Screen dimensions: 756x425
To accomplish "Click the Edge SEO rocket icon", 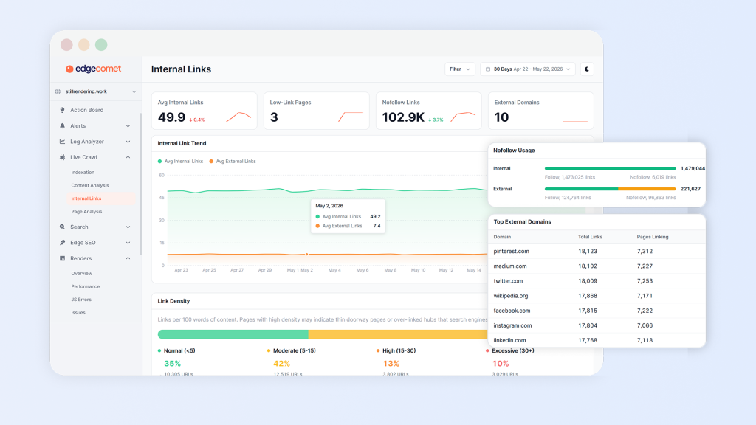I will [62, 242].
